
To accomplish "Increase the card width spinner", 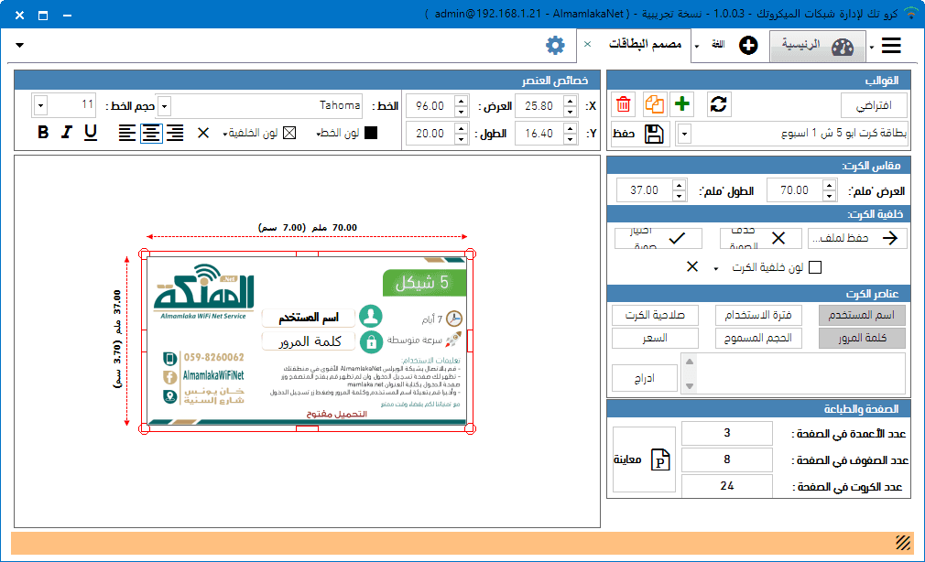I will tap(830, 185).
